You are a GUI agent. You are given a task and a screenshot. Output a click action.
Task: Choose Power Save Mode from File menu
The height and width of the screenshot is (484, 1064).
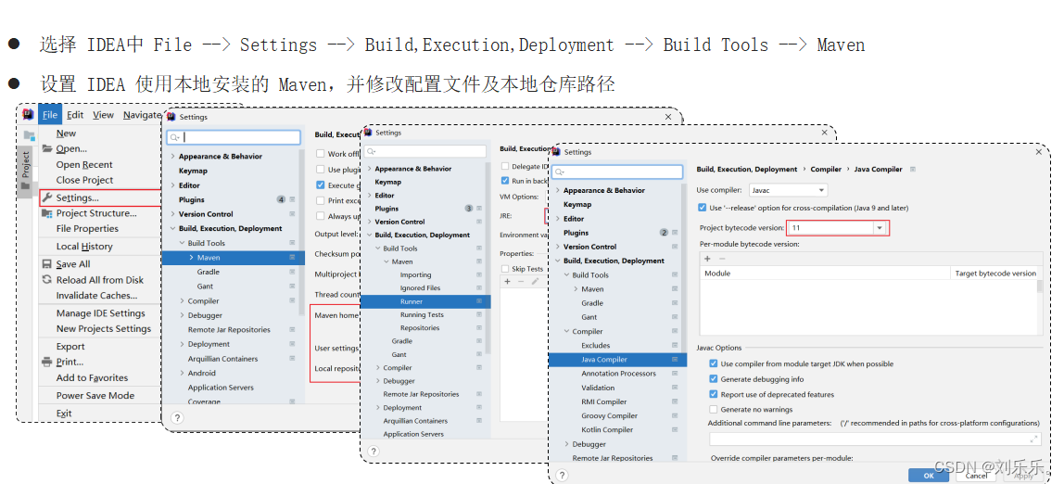click(95, 395)
